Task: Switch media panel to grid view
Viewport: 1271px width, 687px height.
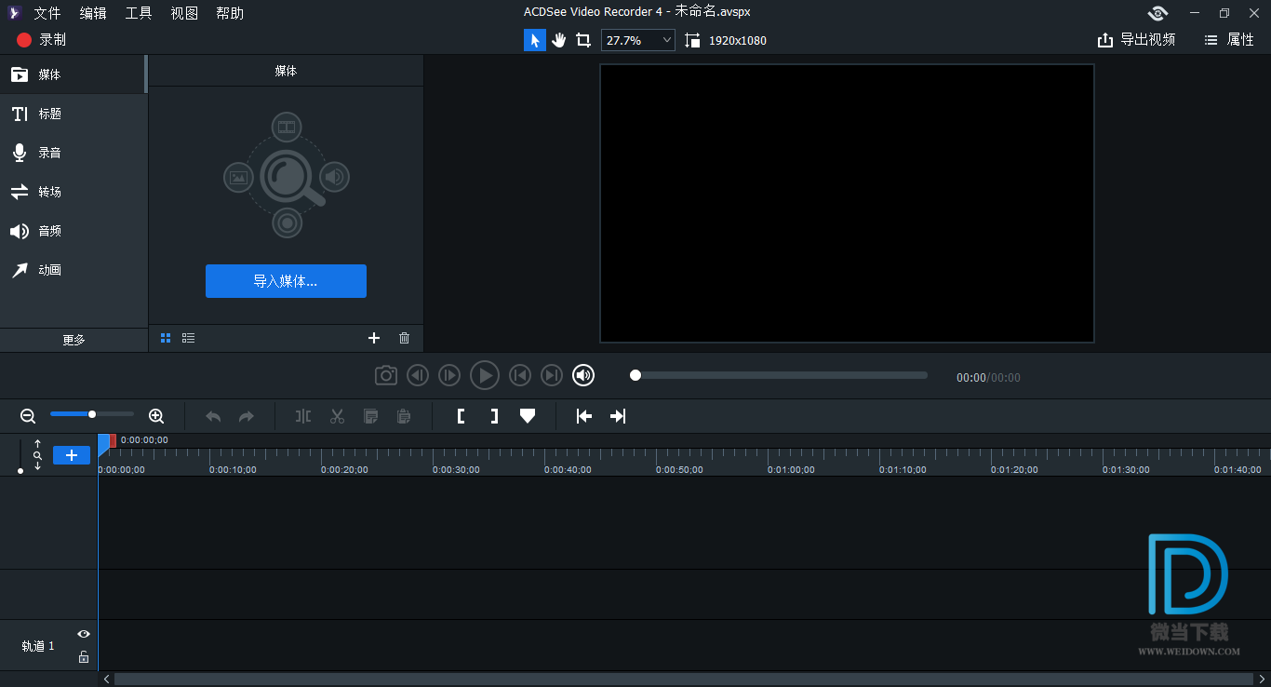Action: coord(166,338)
